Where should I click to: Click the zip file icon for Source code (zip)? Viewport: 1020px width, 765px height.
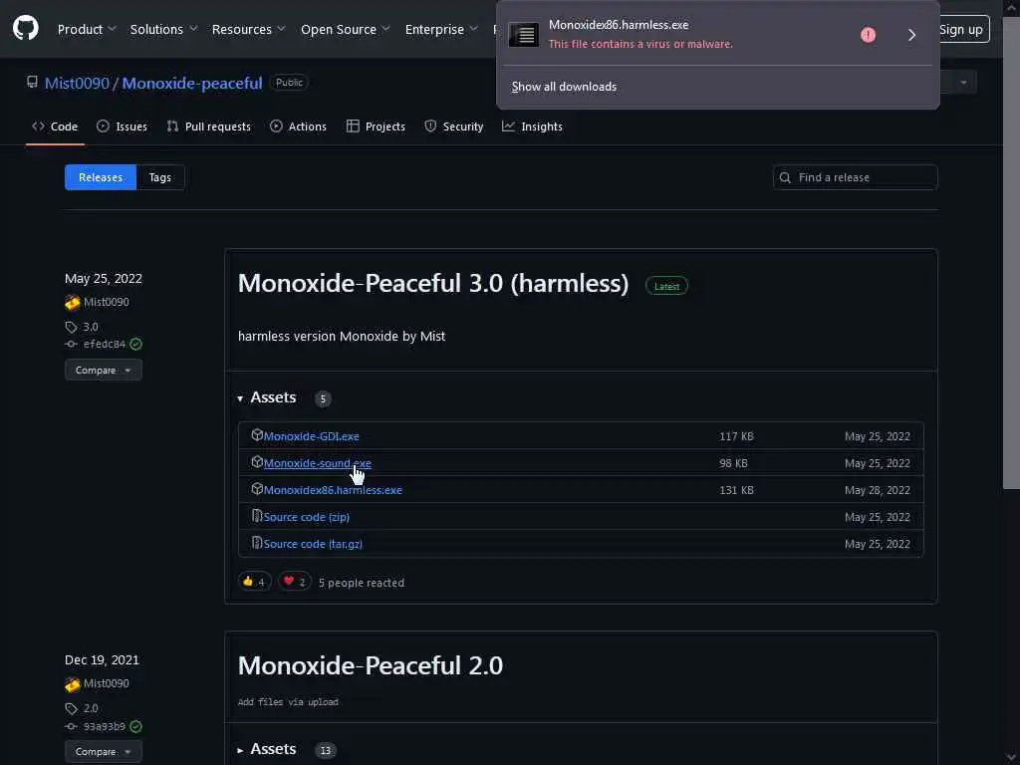click(x=257, y=516)
